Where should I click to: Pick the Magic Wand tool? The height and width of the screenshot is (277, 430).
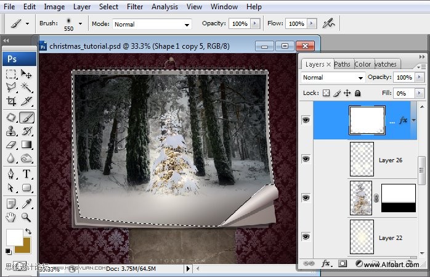[26, 88]
